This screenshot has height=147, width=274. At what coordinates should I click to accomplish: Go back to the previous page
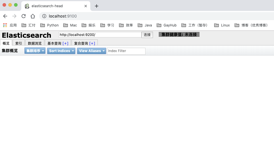[x=5, y=16]
